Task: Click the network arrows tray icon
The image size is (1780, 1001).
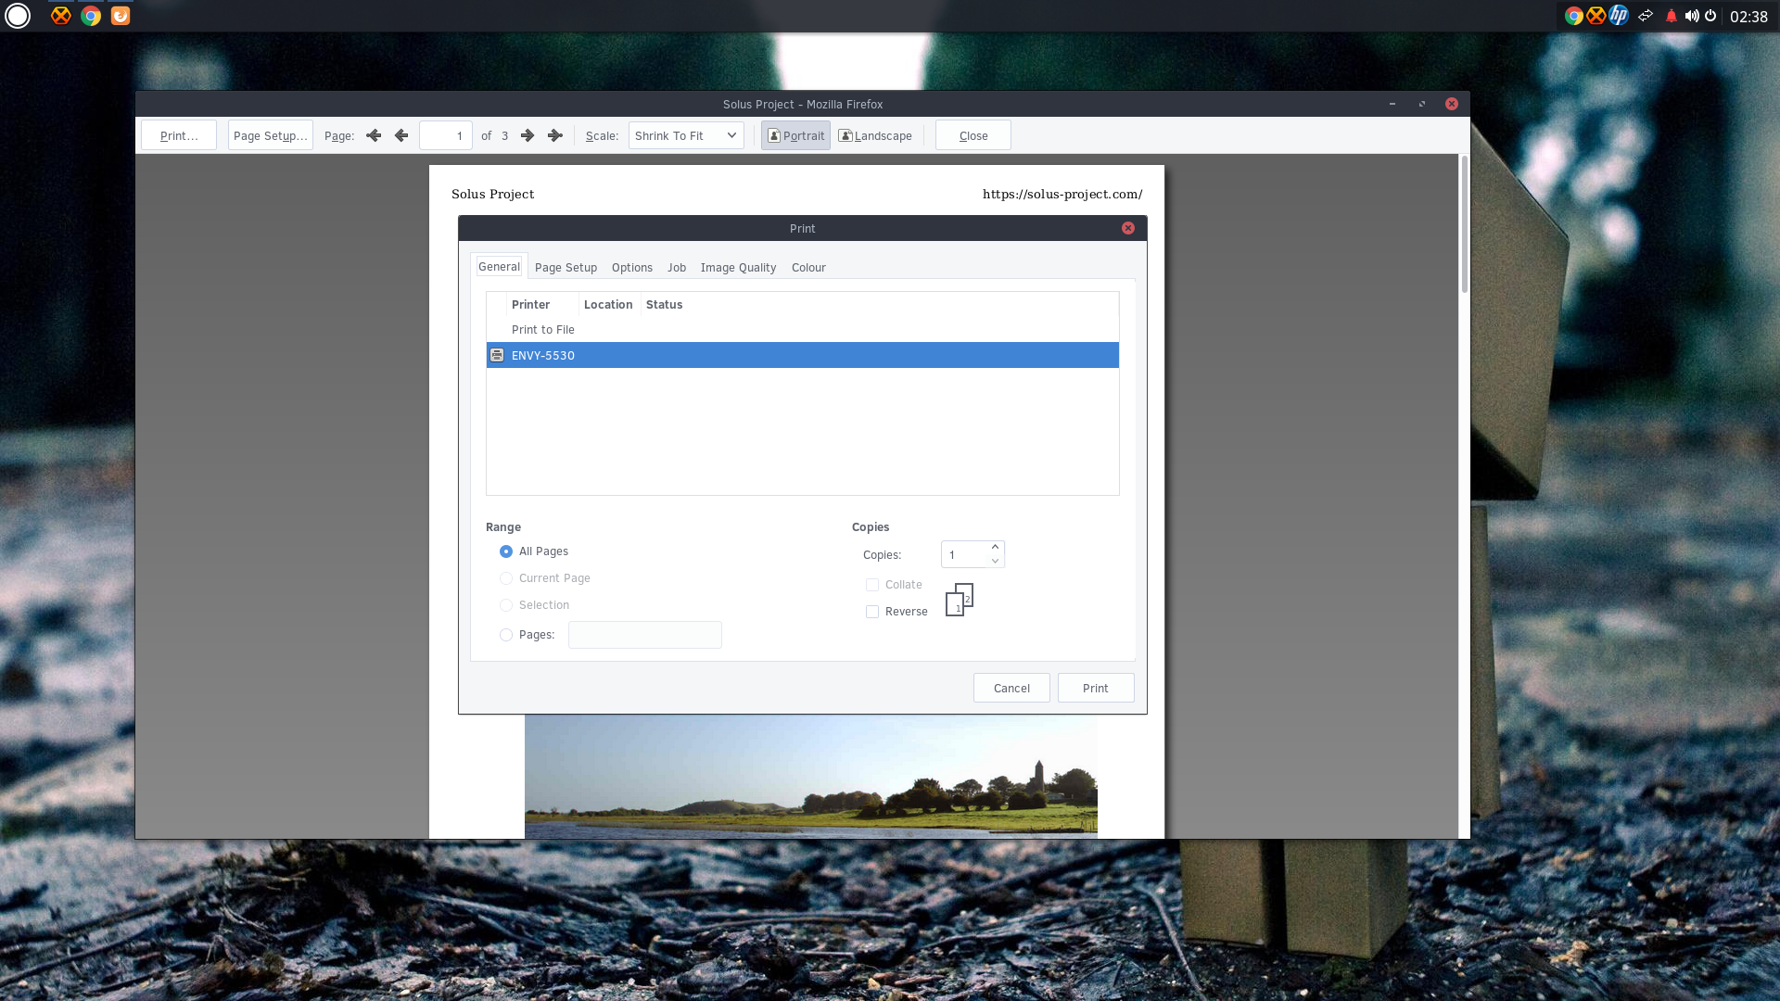Action: pos(1646,16)
